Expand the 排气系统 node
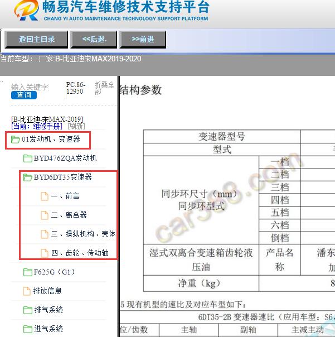Viewport: 335px width, 337px height. point(48,310)
